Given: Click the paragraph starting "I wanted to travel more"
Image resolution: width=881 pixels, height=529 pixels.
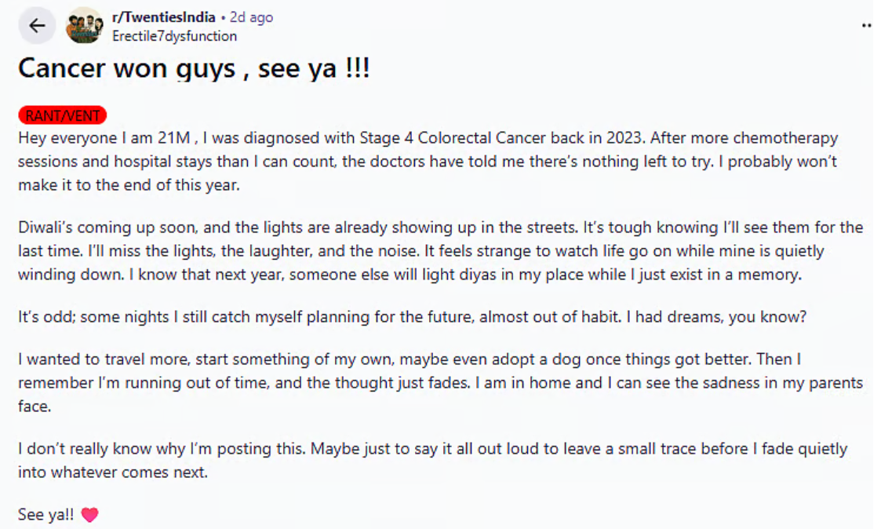Looking at the screenshot, I should pos(439,383).
